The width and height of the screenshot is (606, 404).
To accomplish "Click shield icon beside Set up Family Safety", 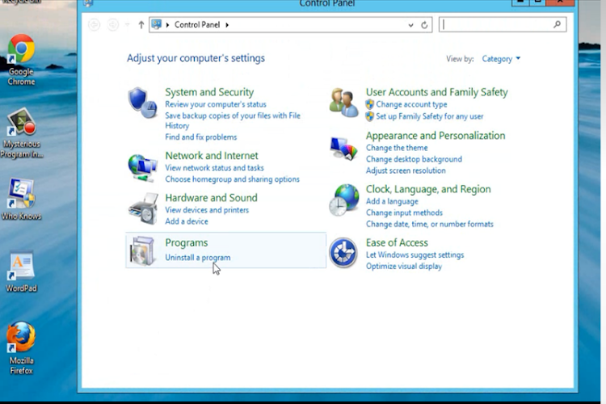I will pyautogui.click(x=370, y=116).
